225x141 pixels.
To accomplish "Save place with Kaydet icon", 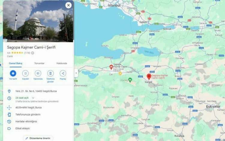I will coord(25,73).
